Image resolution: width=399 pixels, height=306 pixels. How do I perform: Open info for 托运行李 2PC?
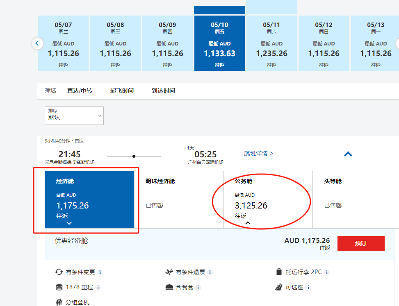327,272
